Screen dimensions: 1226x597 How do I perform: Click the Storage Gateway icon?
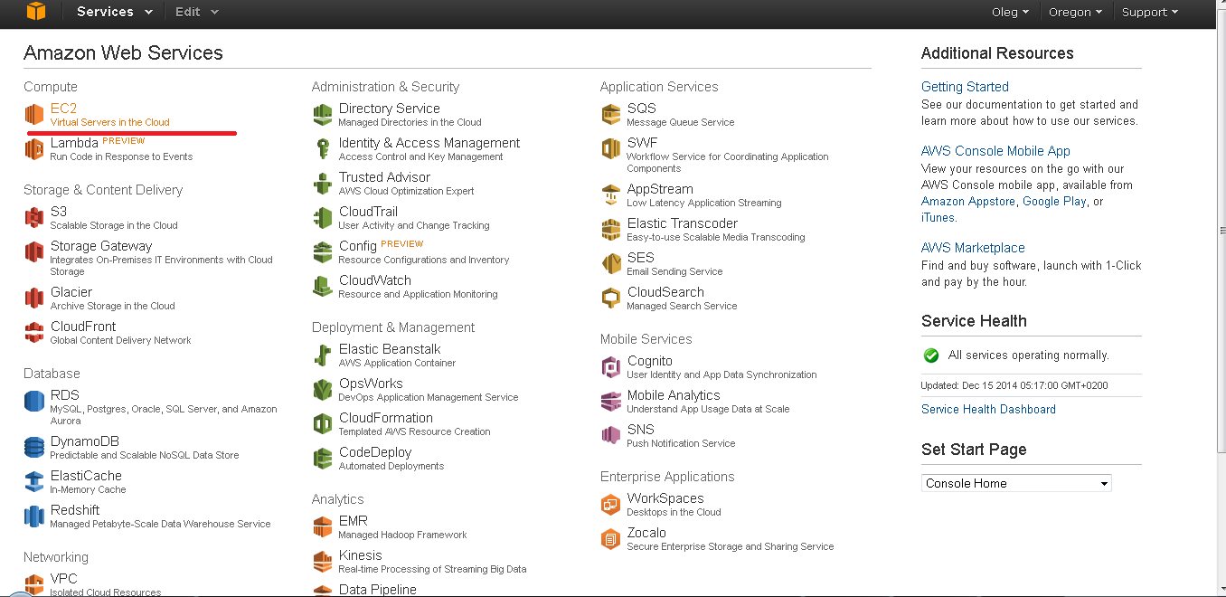33,252
